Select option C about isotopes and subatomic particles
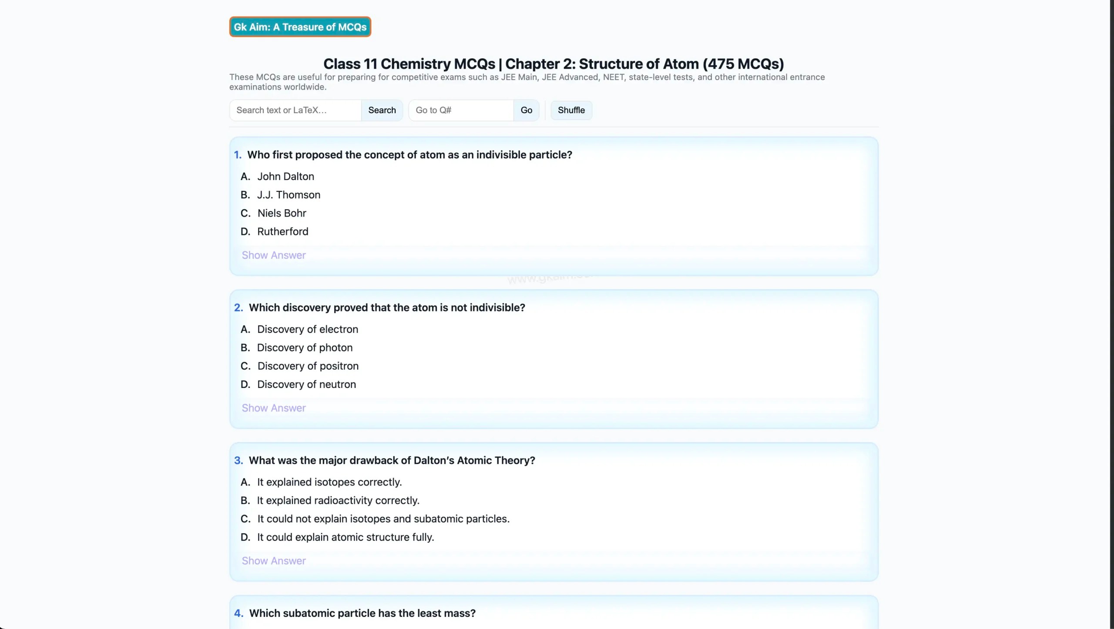 pyautogui.click(x=383, y=519)
